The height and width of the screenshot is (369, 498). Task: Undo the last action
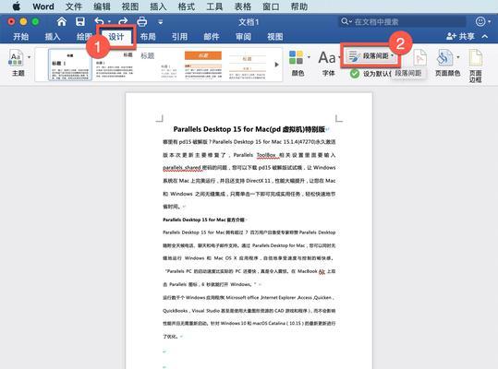[100, 21]
